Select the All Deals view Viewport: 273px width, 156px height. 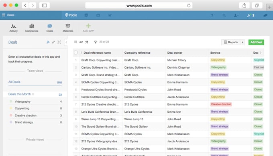(x=35, y=82)
